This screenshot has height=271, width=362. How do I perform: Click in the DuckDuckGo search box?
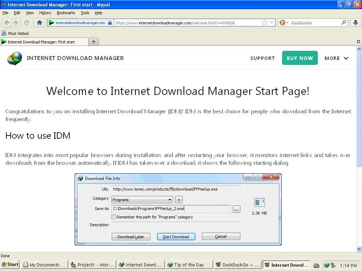(315, 23)
